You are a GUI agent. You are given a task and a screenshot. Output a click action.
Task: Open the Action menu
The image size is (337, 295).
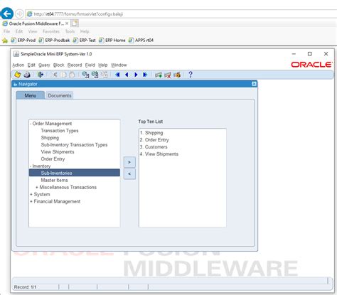18,65
